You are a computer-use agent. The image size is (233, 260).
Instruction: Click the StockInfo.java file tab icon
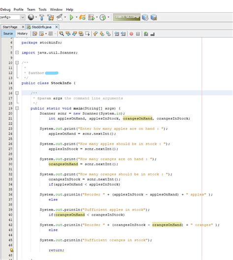point(29,27)
